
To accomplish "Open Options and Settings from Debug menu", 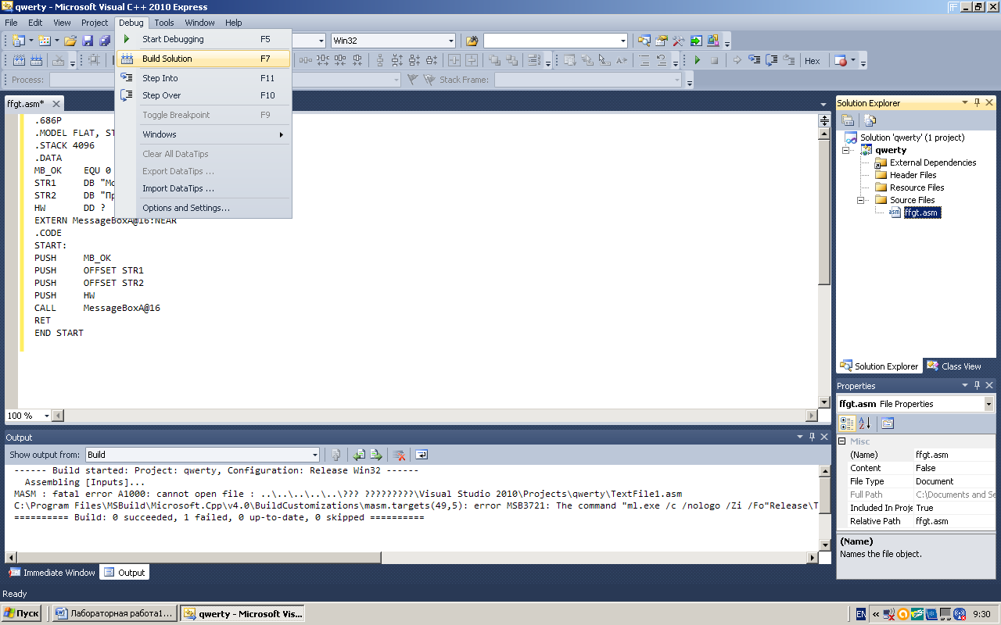I will (x=203, y=208).
